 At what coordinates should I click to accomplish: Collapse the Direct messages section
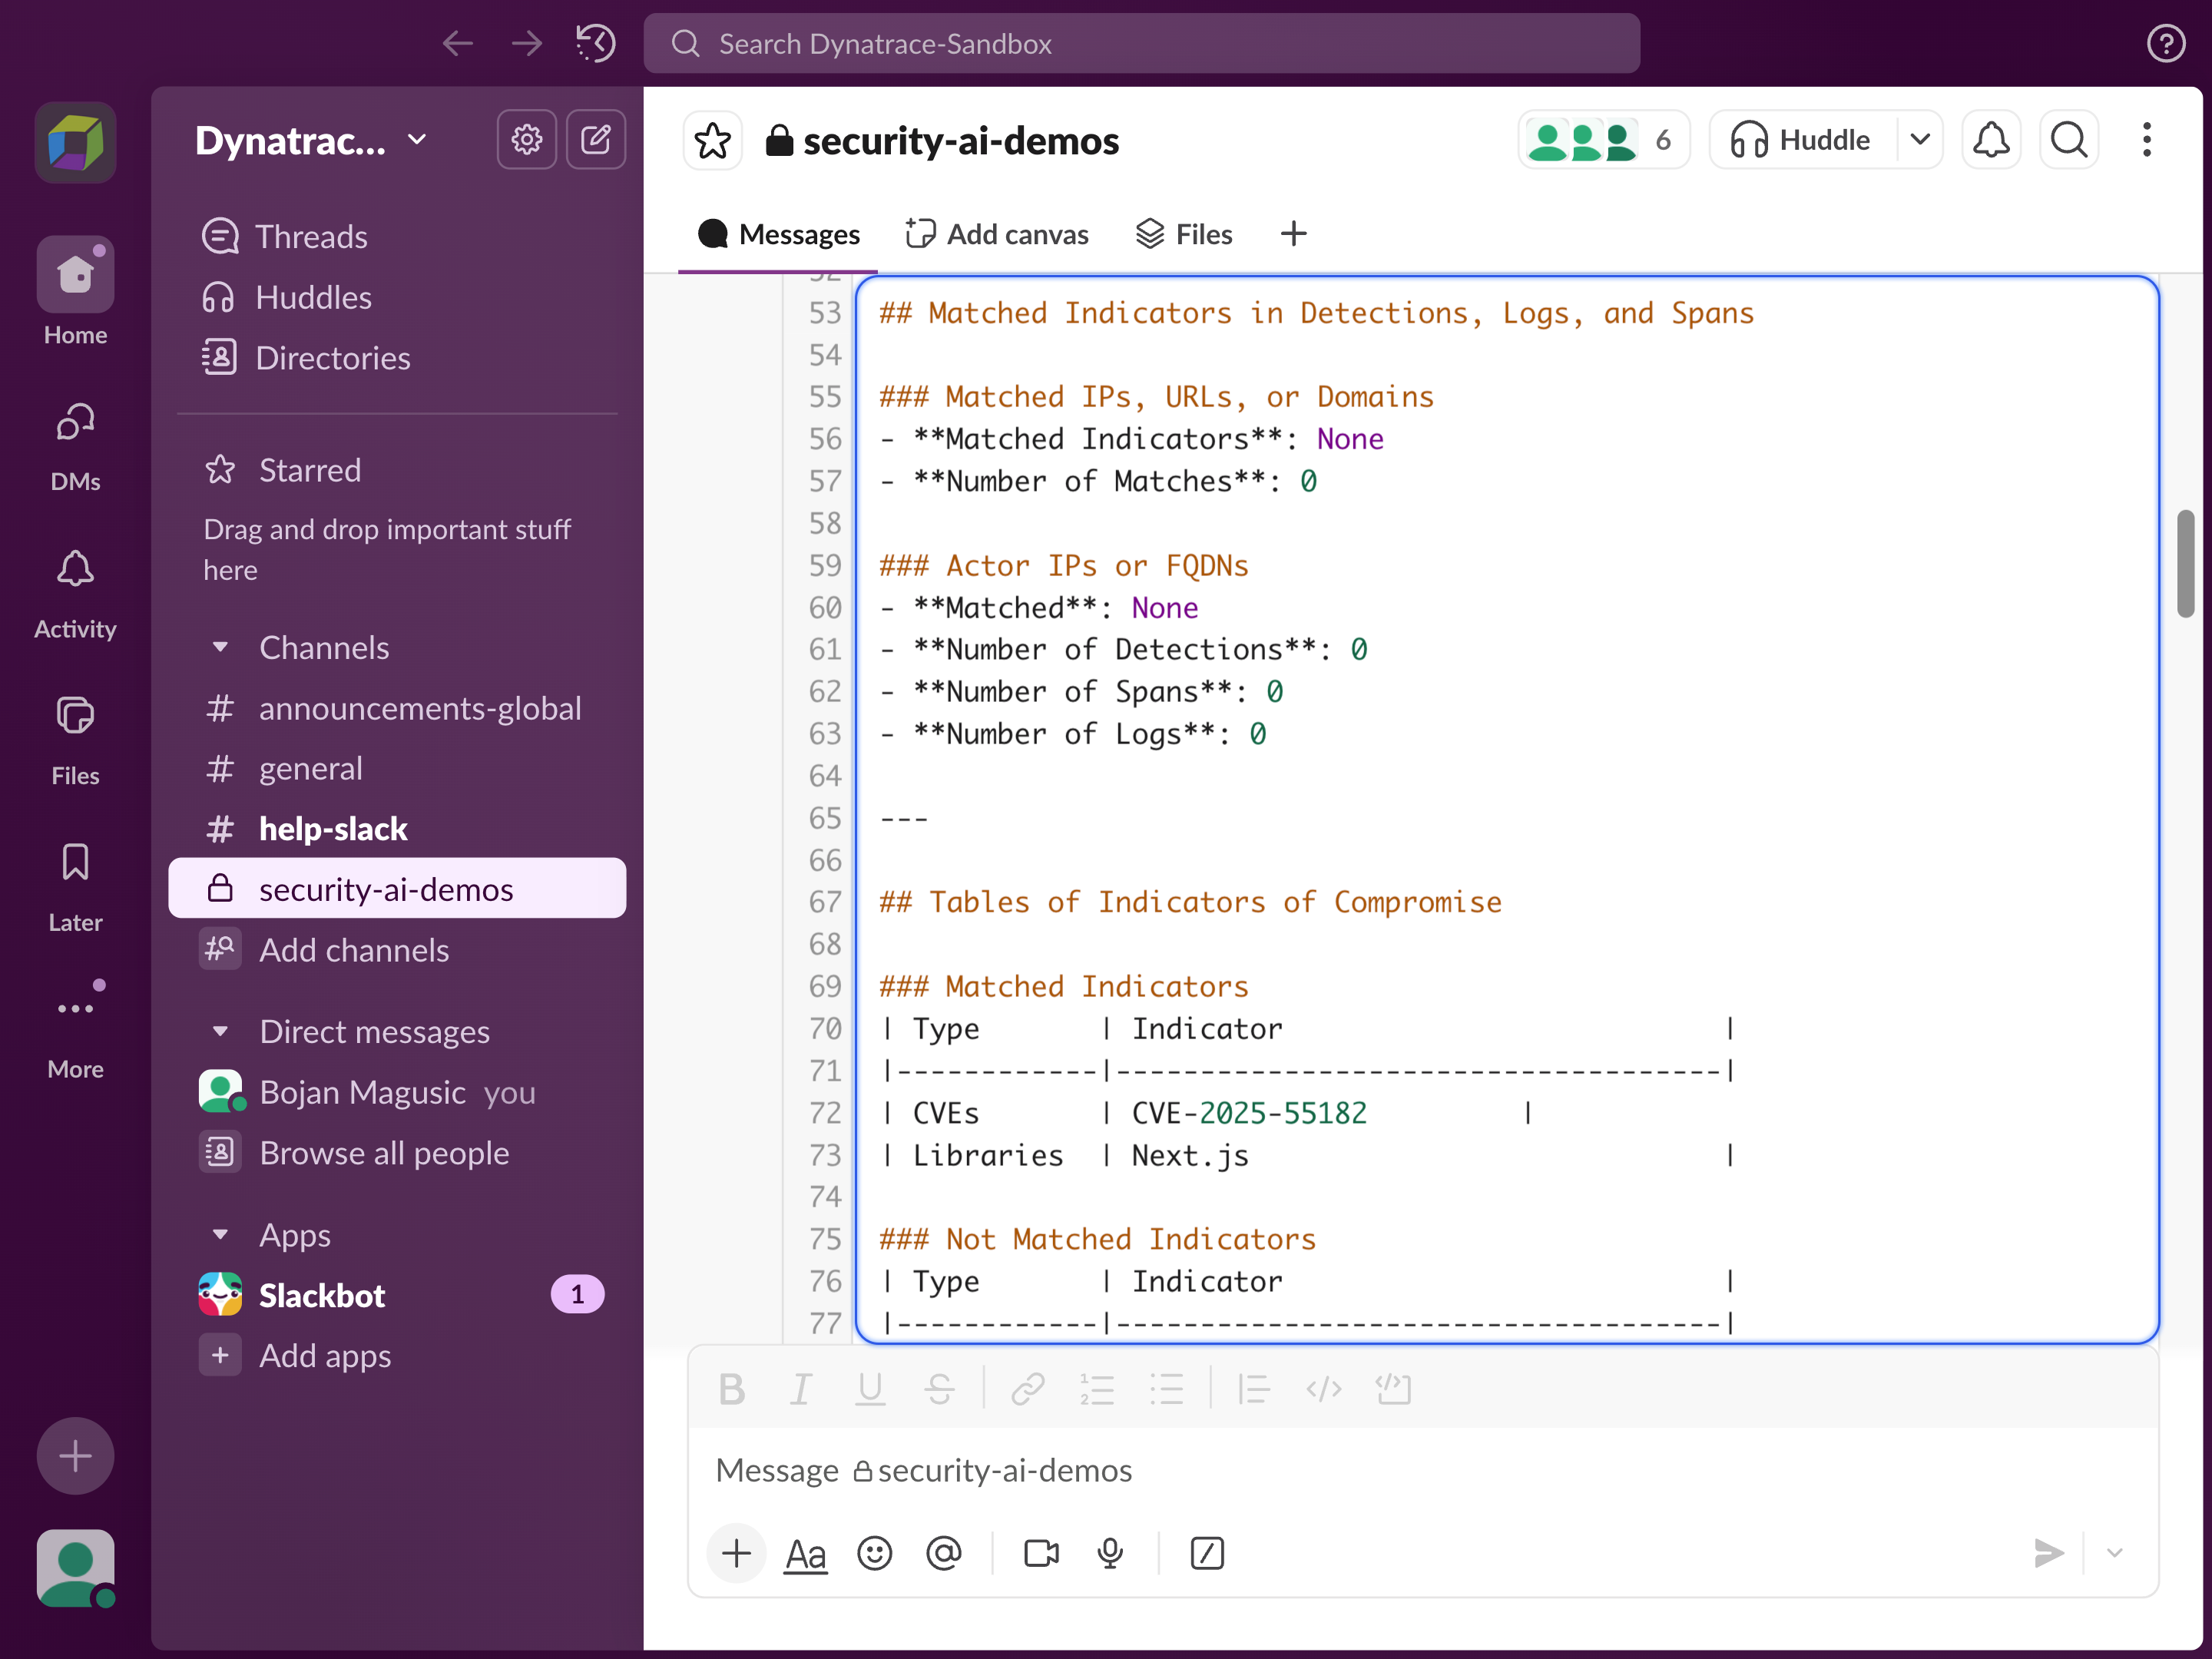[x=221, y=1032]
